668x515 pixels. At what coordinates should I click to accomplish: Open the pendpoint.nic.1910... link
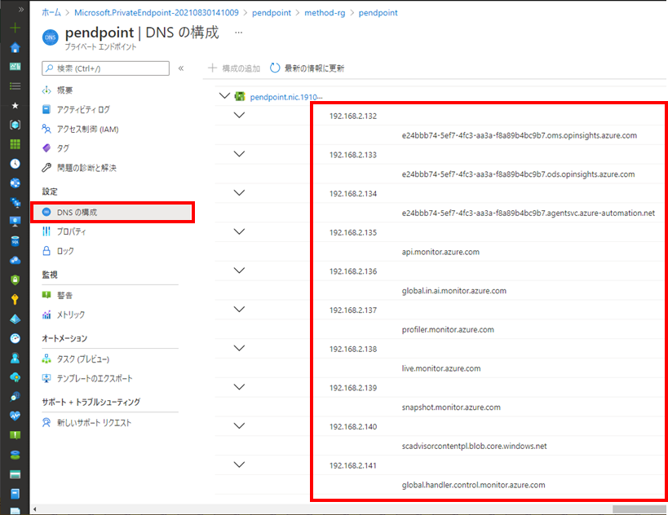point(286,97)
